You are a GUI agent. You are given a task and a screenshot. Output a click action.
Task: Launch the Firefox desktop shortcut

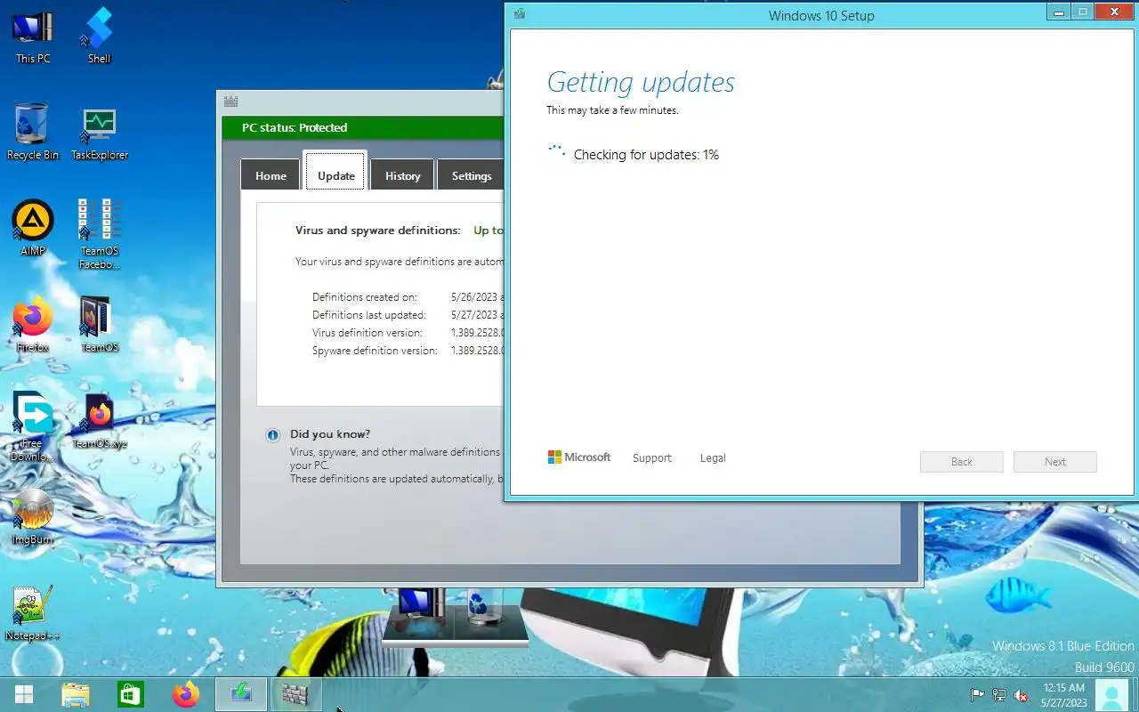(x=33, y=324)
